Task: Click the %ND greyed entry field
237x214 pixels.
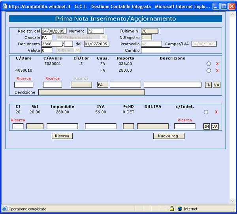Action: [x=128, y=127]
